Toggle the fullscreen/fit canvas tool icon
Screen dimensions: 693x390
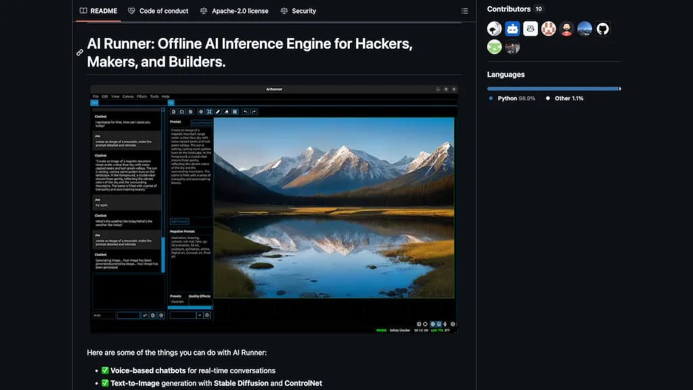coord(210,112)
